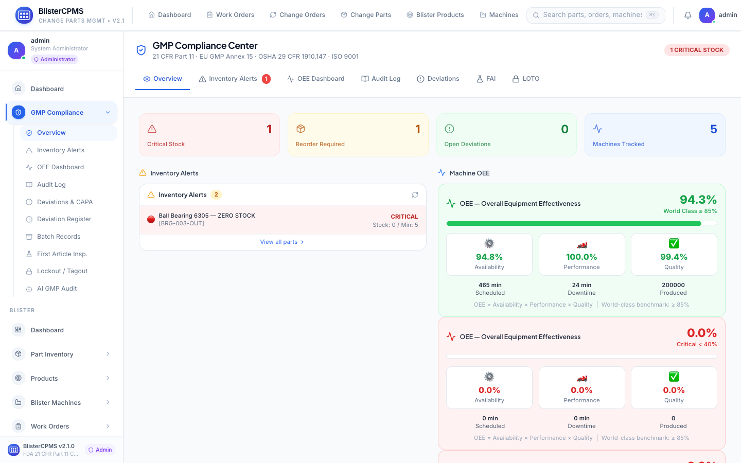
Task: Click the Availability gear icon at 0.0%
Action: pyautogui.click(x=489, y=377)
